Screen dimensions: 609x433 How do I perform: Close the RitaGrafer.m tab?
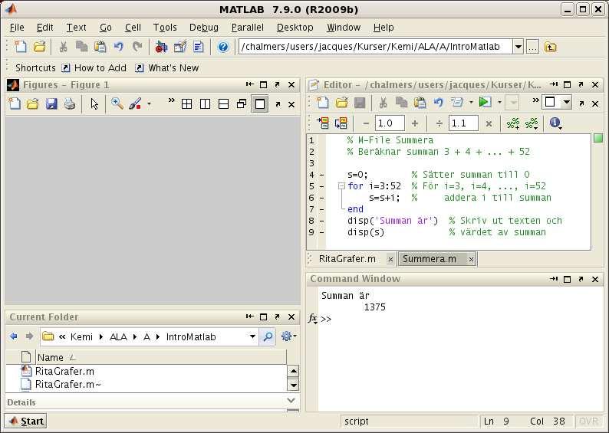[390, 259]
